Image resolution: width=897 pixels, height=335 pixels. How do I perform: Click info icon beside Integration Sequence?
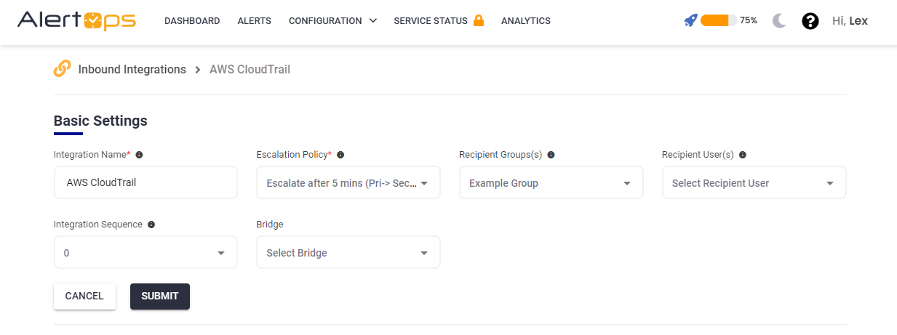[x=151, y=225]
